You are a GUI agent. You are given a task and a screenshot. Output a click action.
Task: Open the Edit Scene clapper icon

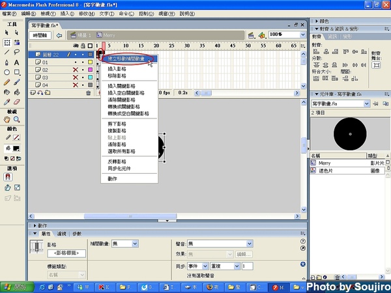coord(251,35)
